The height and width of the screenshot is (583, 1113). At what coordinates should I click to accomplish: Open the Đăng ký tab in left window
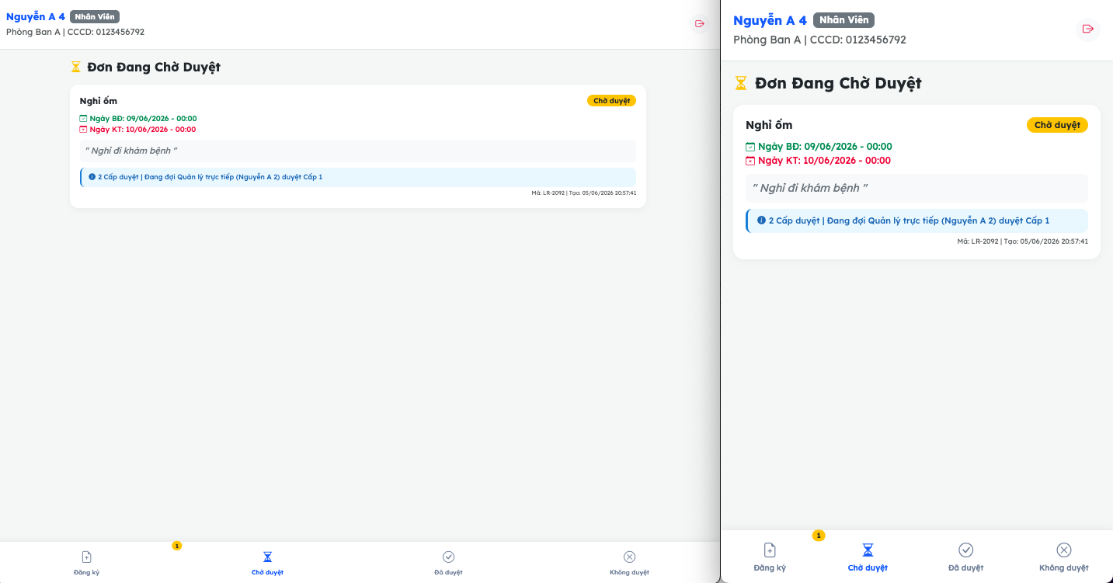(x=87, y=563)
